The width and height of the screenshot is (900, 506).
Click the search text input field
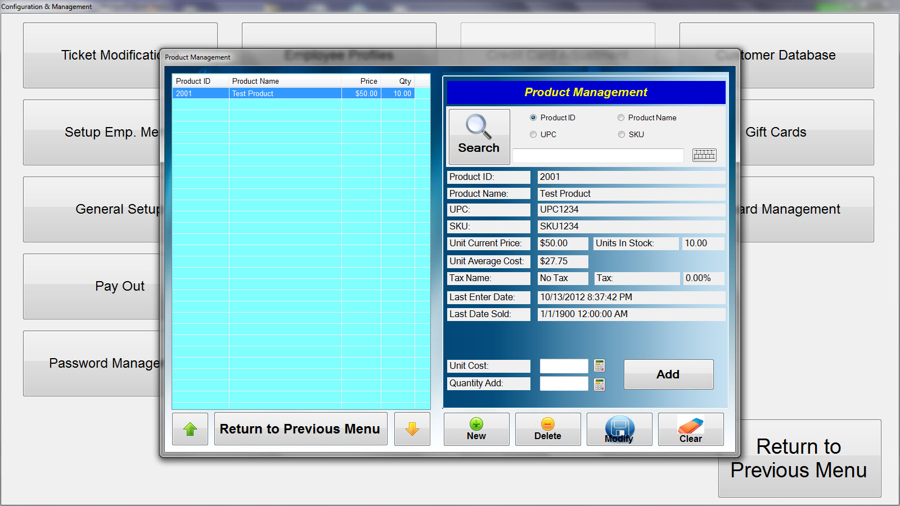(x=597, y=156)
